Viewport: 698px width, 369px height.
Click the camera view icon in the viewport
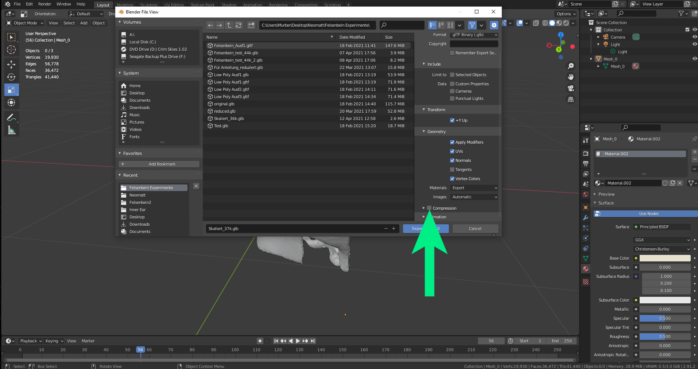click(x=571, y=88)
